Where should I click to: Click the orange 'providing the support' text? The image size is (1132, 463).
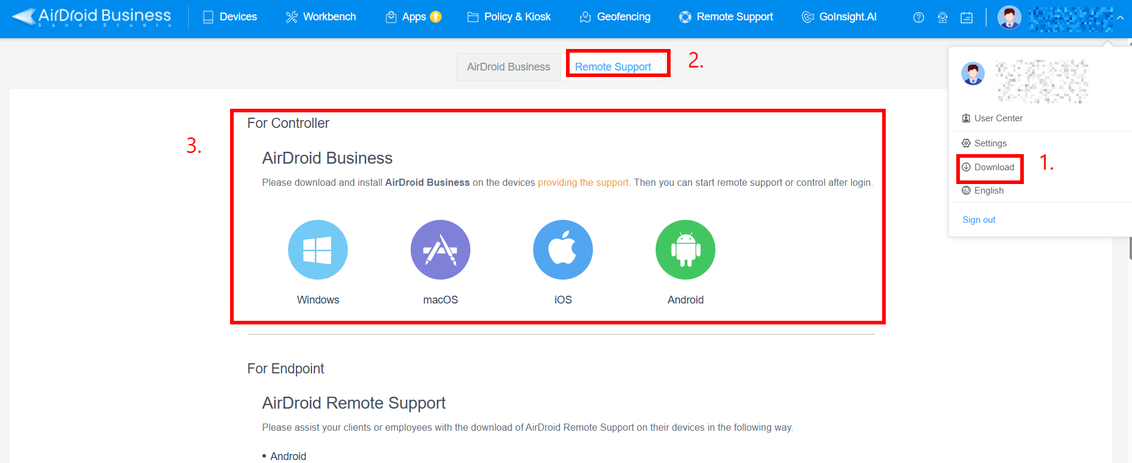(x=583, y=183)
